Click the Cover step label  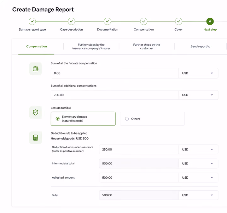click(x=179, y=30)
